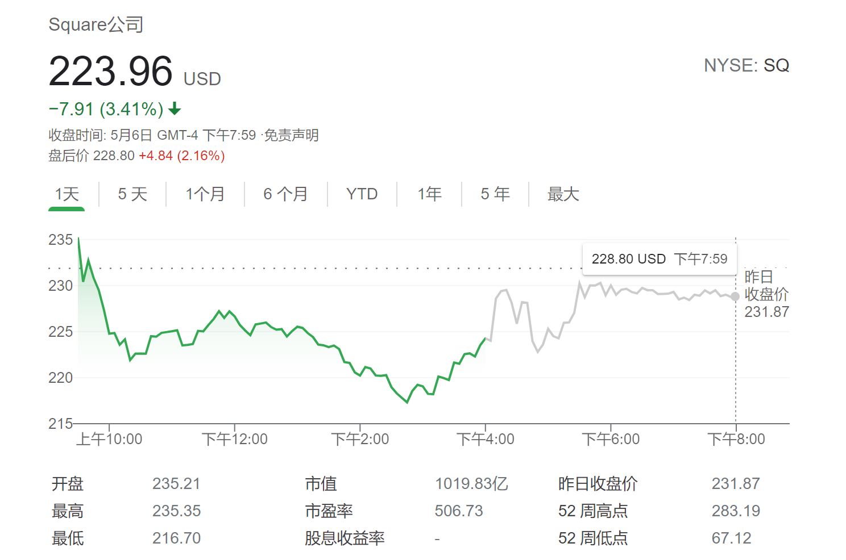
Task: Select the 1天 time range tab
Action: coord(66,194)
